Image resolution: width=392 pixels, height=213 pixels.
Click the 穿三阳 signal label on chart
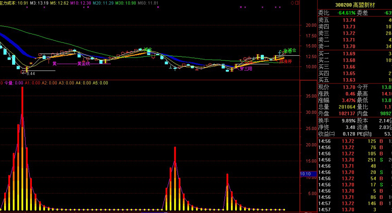[246, 69]
